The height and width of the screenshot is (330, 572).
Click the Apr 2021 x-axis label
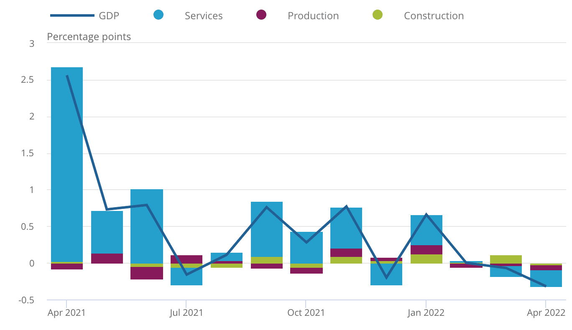(x=66, y=313)
